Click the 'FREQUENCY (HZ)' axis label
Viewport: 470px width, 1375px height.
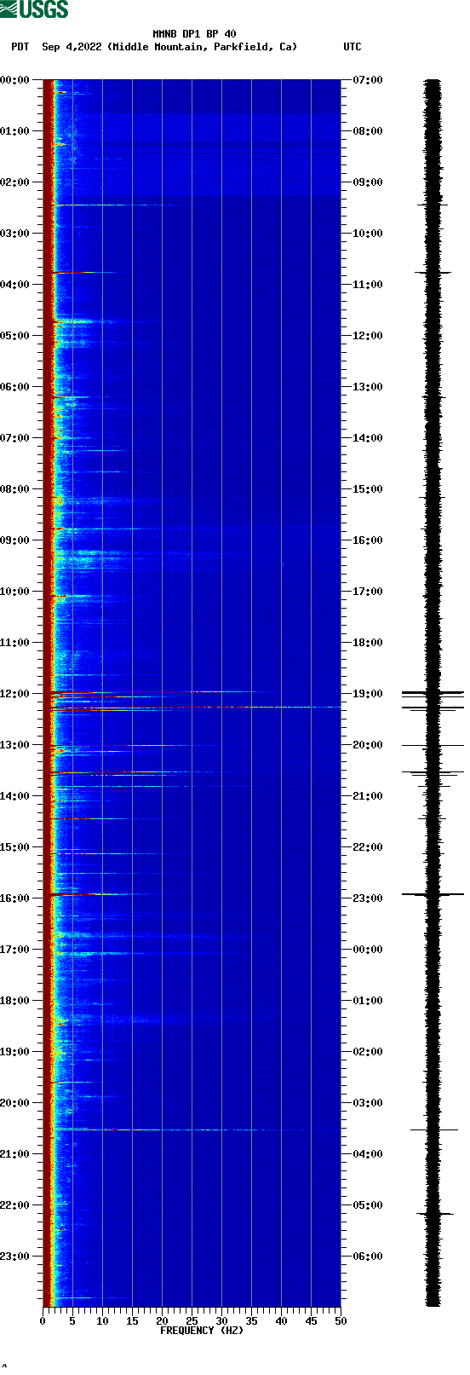pyautogui.click(x=202, y=1331)
